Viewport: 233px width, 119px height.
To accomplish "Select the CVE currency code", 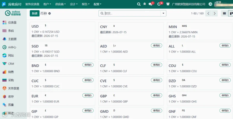I will point(103,81).
